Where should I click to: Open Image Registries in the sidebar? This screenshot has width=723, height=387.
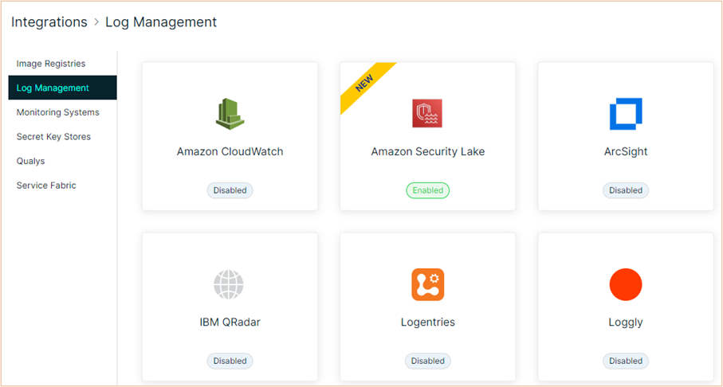tap(51, 64)
